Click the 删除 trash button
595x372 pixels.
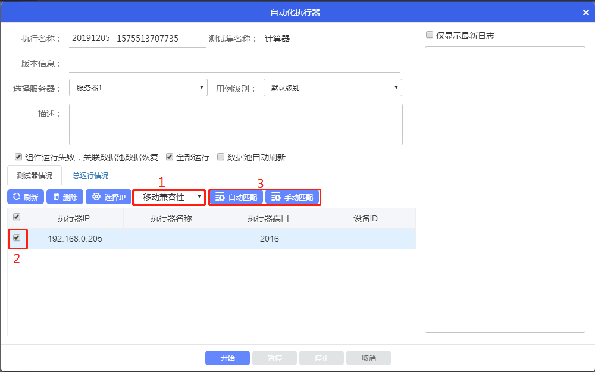point(64,197)
